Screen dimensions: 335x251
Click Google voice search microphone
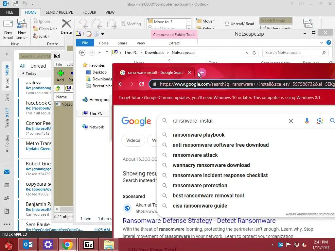(x=307, y=121)
